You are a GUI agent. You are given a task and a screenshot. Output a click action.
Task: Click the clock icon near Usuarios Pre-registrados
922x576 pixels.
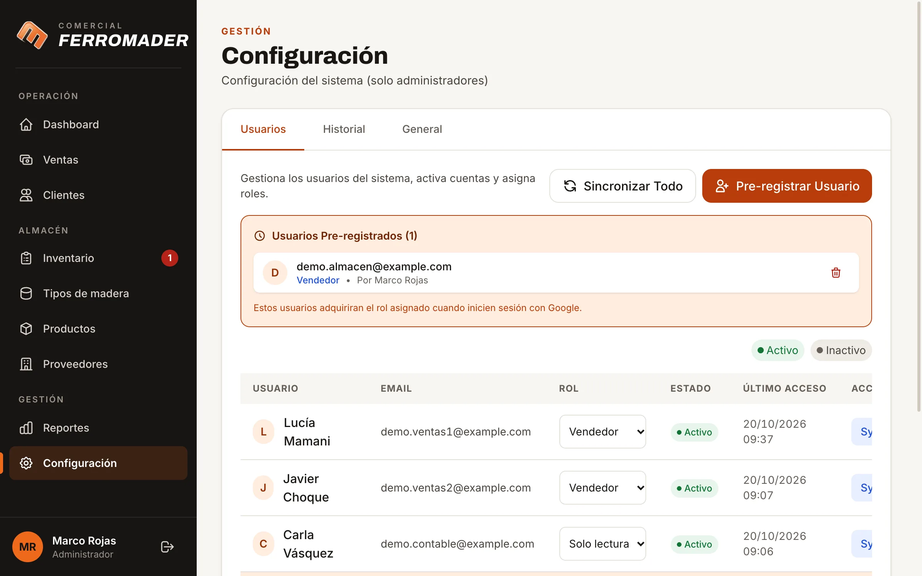click(260, 236)
